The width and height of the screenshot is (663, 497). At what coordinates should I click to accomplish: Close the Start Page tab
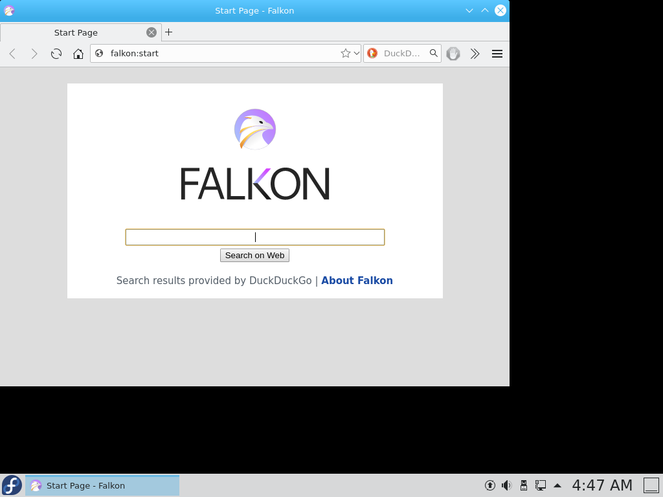pyautogui.click(x=152, y=32)
